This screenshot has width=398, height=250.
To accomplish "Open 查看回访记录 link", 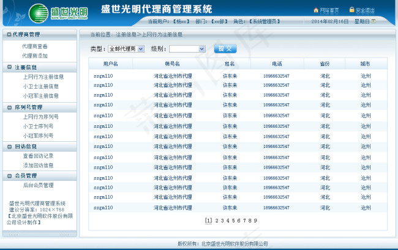I will (38, 156).
